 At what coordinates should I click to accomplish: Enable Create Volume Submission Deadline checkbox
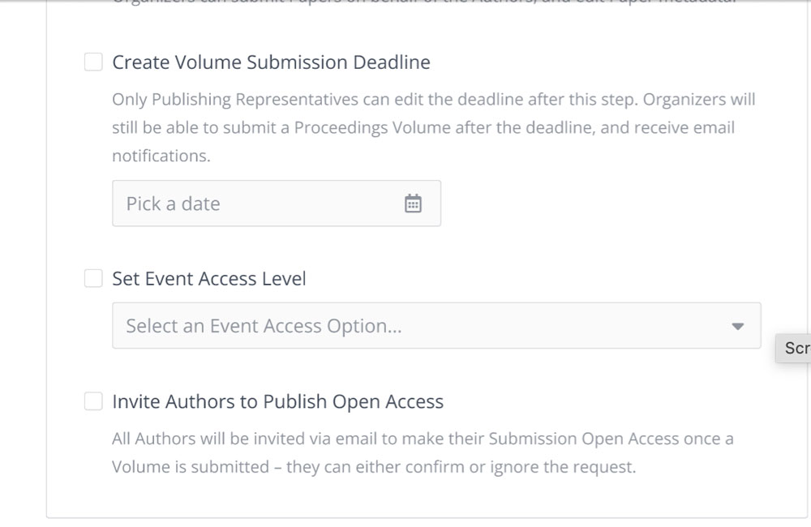tap(93, 62)
